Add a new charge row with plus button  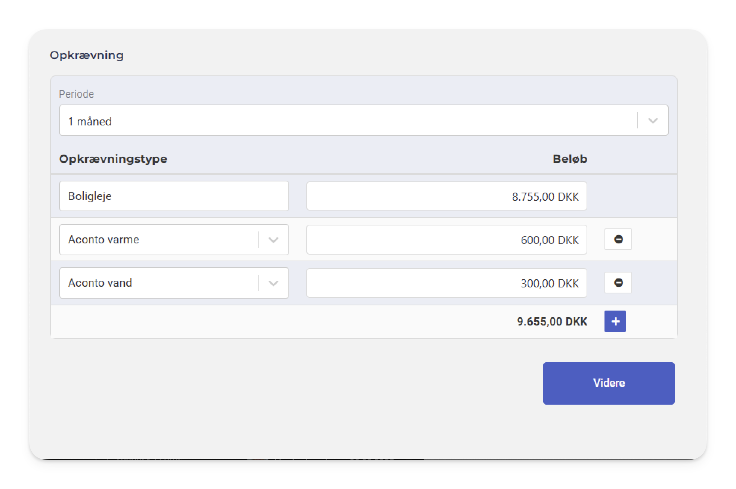tap(615, 321)
